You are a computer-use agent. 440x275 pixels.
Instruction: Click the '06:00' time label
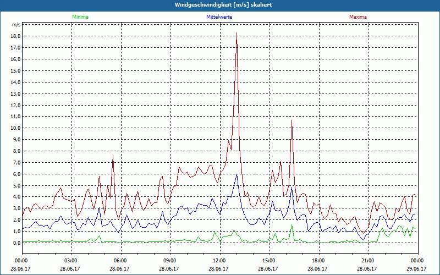121,261
